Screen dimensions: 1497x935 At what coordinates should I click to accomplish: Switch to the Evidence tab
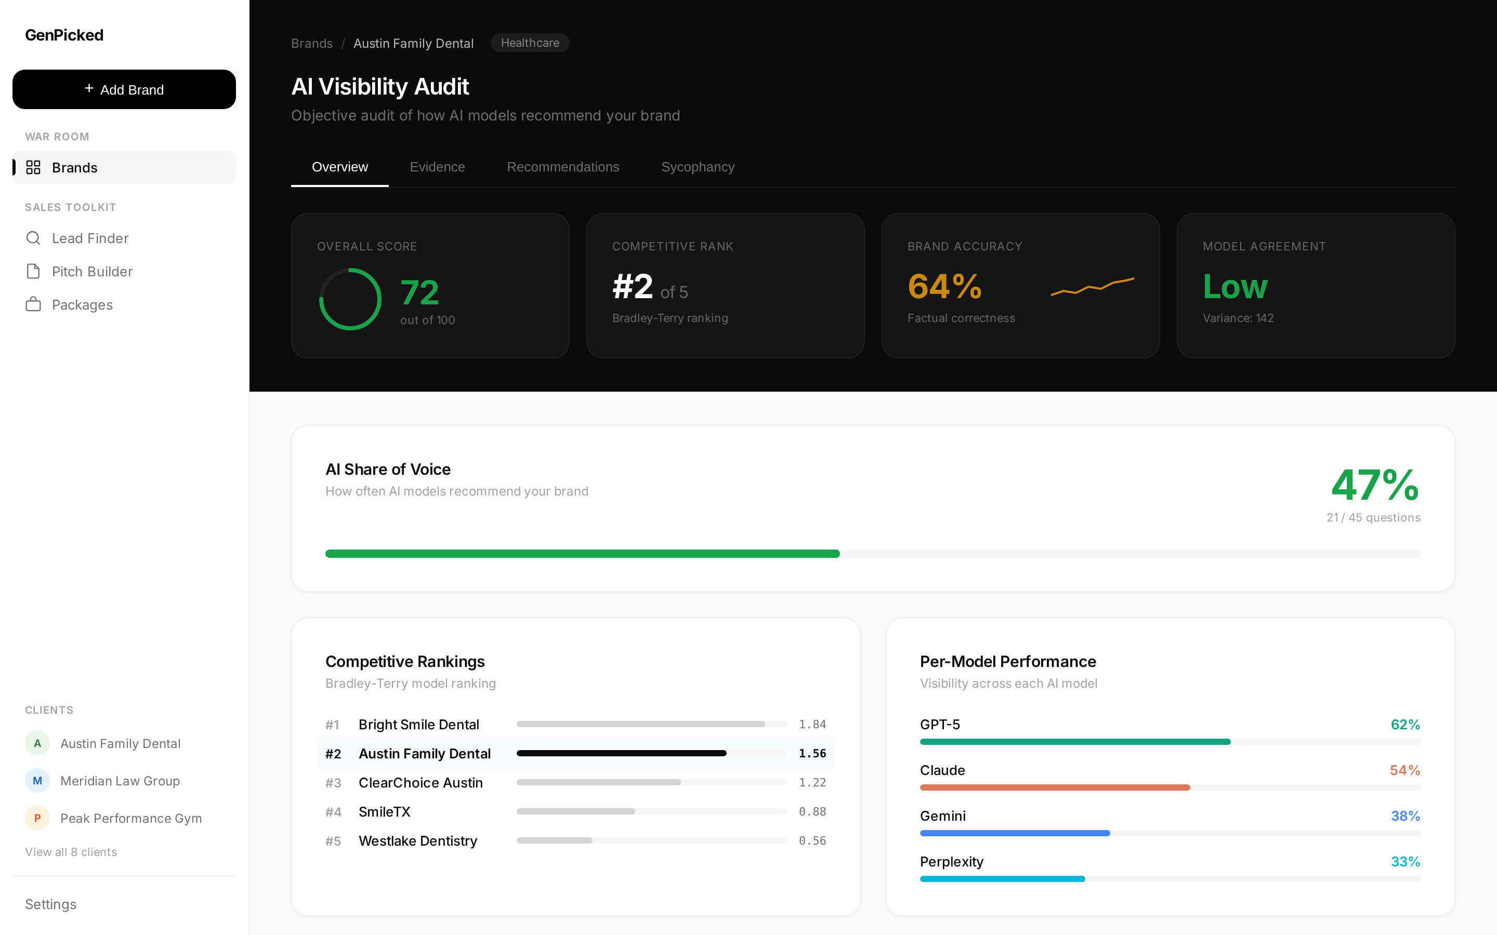(x=437, y=167)
